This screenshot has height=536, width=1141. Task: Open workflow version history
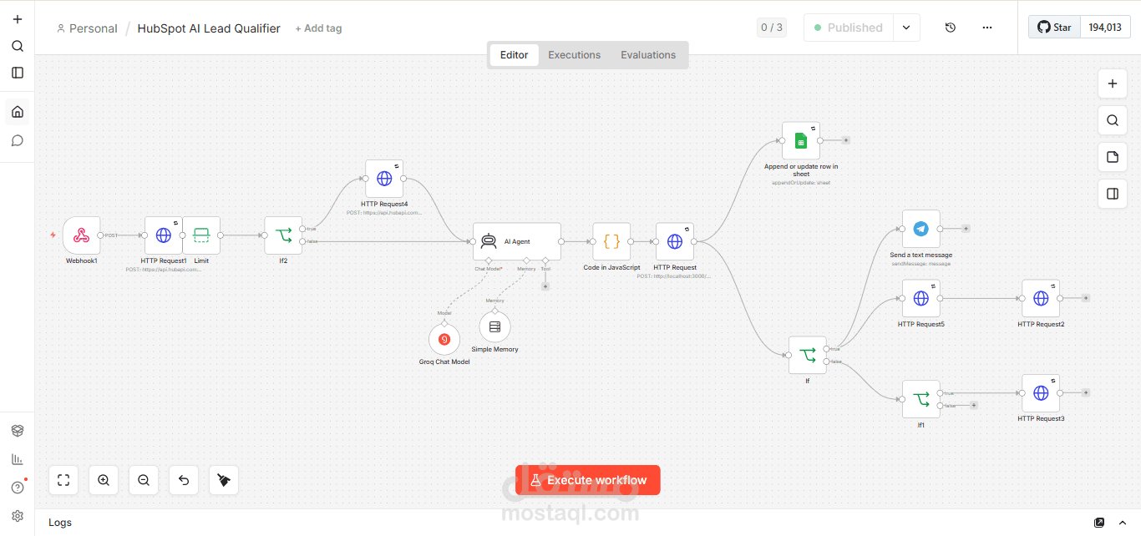[951, 28]
